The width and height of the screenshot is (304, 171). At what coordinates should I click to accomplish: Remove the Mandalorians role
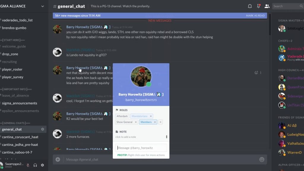(151, 116)
